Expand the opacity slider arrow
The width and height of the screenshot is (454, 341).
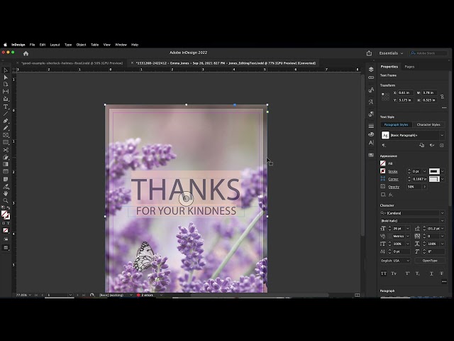pos(425,187)
